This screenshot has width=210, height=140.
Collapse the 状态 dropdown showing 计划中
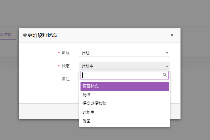click(122, 66)
